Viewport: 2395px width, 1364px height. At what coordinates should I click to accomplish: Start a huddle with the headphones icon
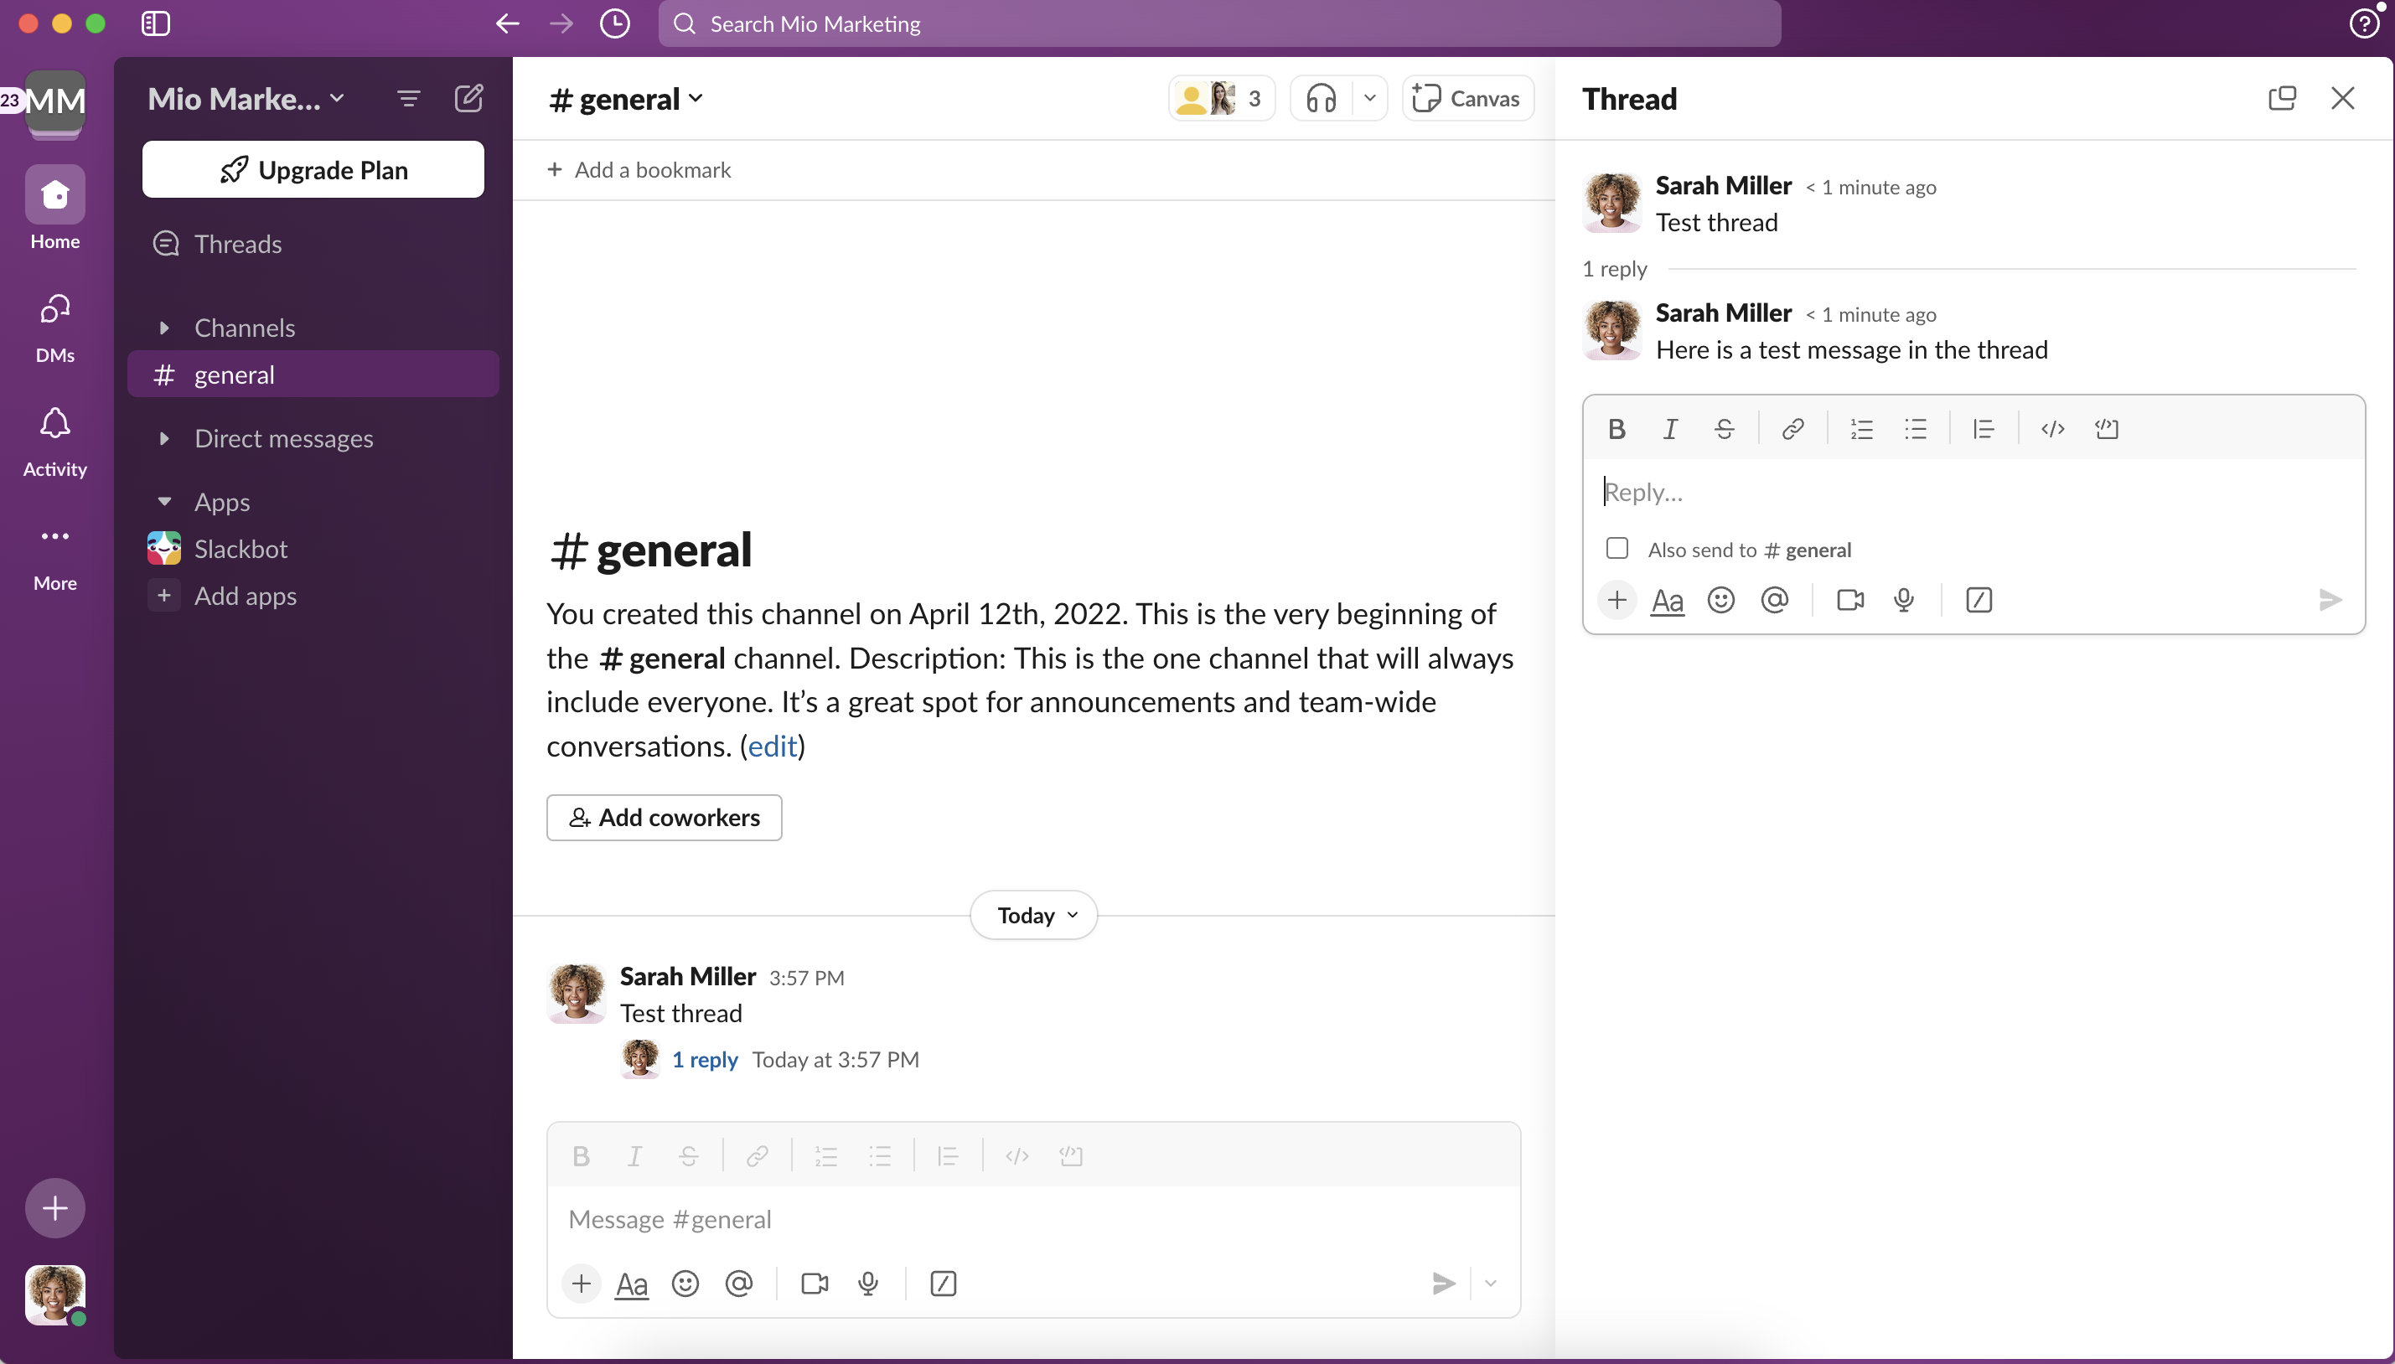1319,97
